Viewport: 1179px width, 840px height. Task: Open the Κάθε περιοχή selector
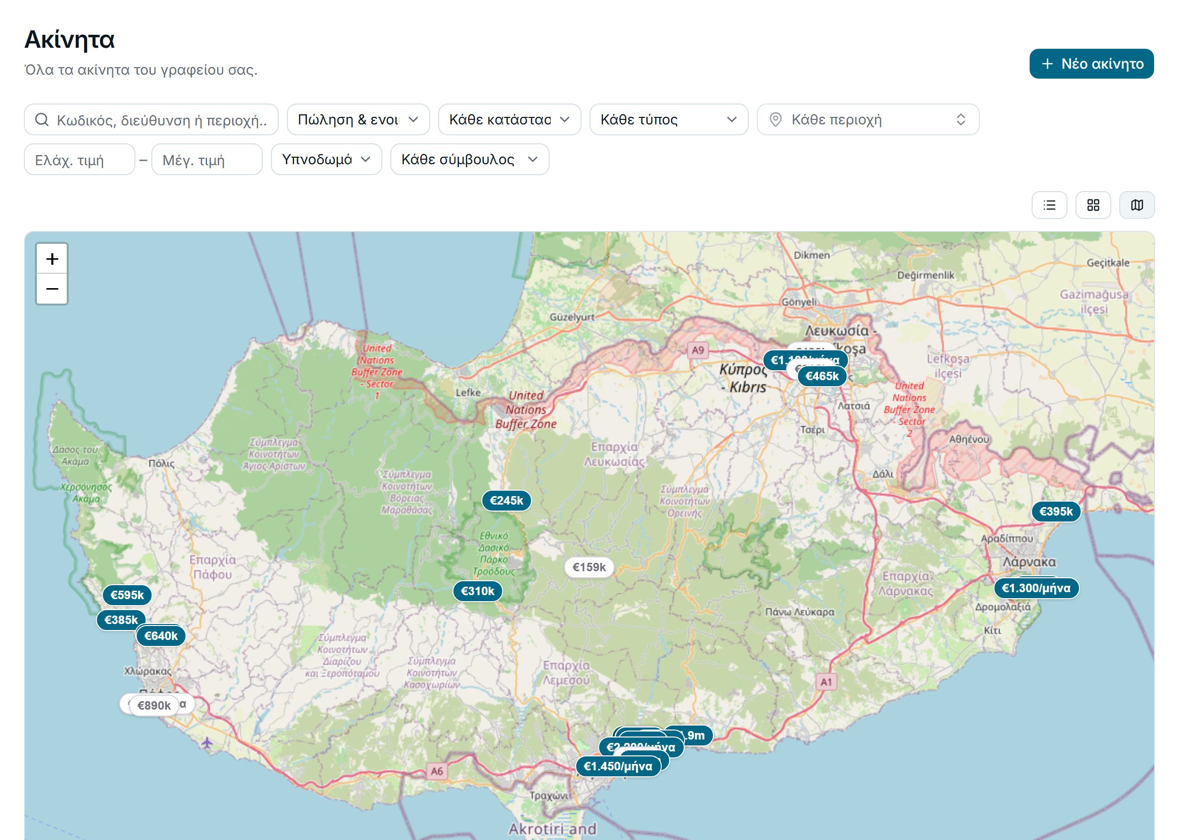point(868,119)
